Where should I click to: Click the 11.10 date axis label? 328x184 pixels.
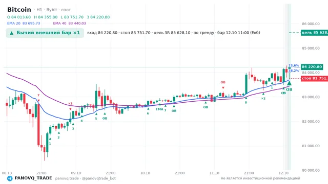click(214, 173)
